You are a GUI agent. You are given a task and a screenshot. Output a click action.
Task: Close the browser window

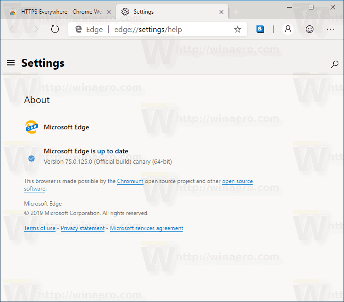(x=333, y=7)
